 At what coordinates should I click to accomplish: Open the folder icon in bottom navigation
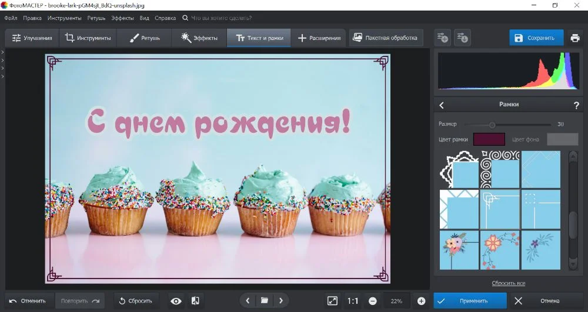(x=265, y=301)
